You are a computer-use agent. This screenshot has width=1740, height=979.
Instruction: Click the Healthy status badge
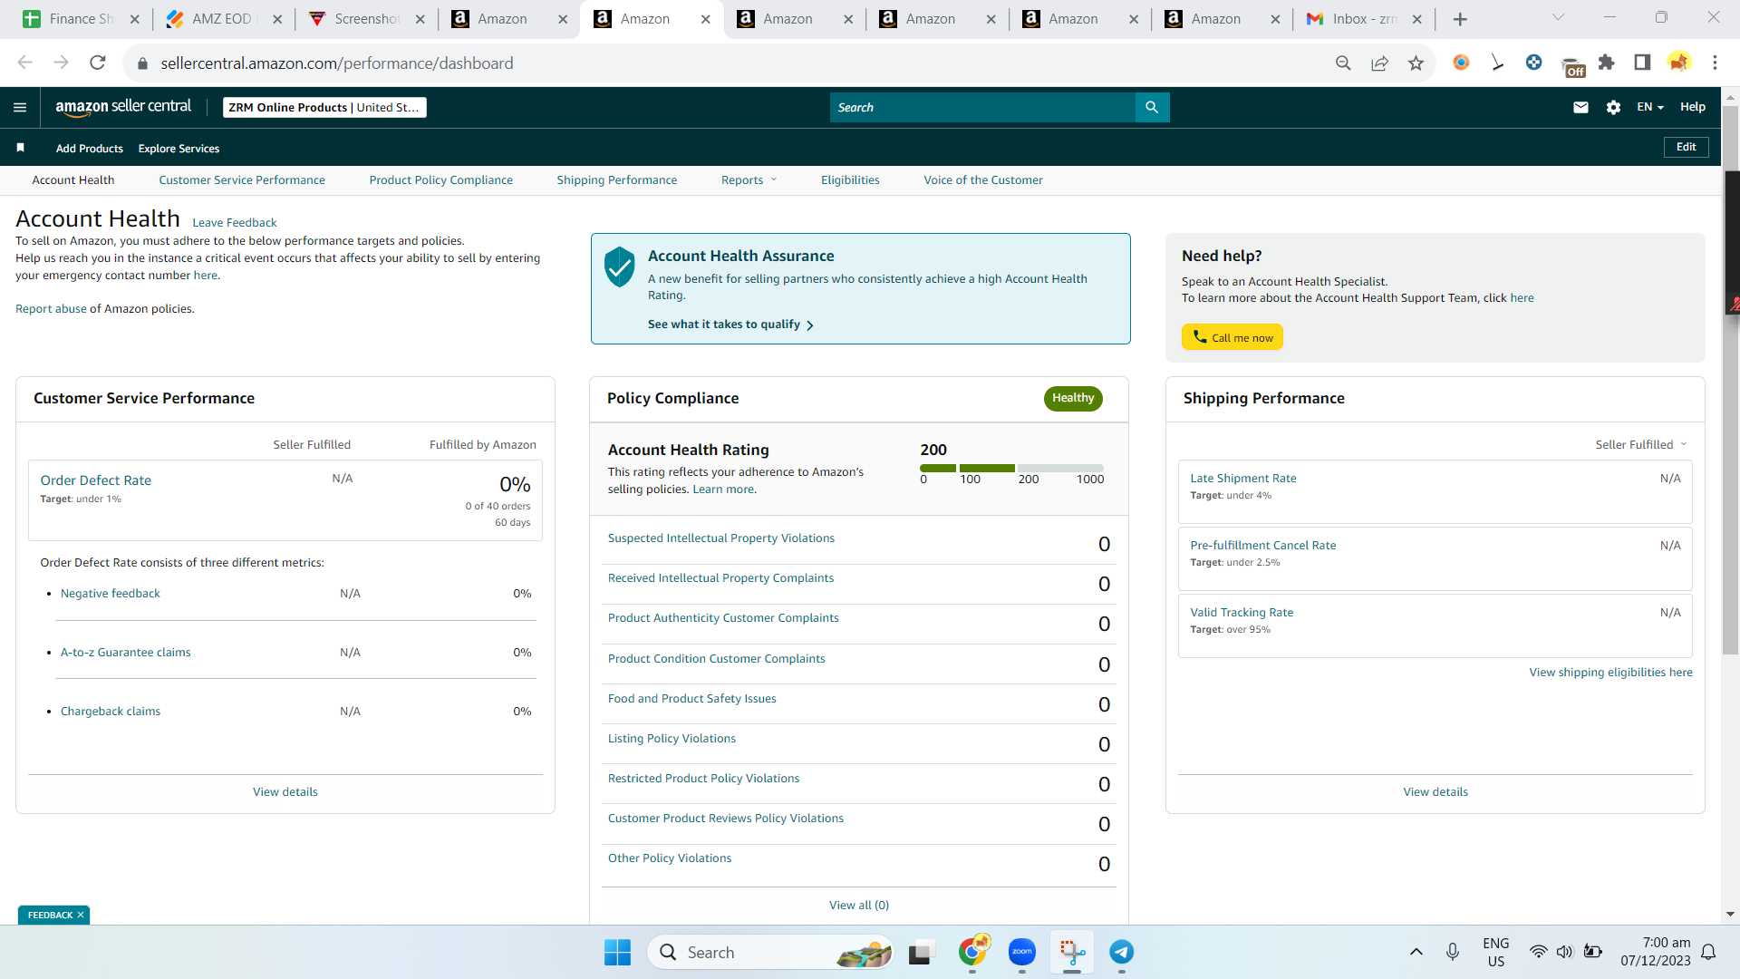pyautogui.click(x=1073, y=398)
